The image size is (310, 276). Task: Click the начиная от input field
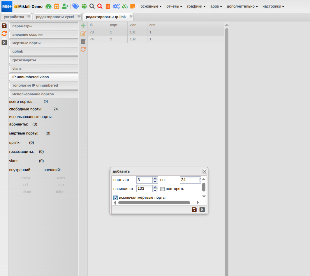pos(145,189)
